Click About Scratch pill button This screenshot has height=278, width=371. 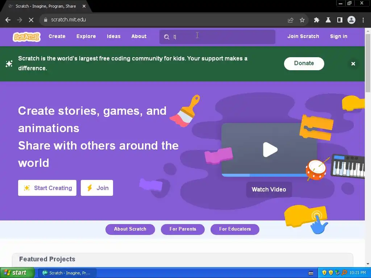(130, 229)
